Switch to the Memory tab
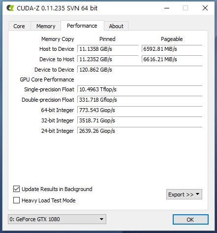 (46, 26)
